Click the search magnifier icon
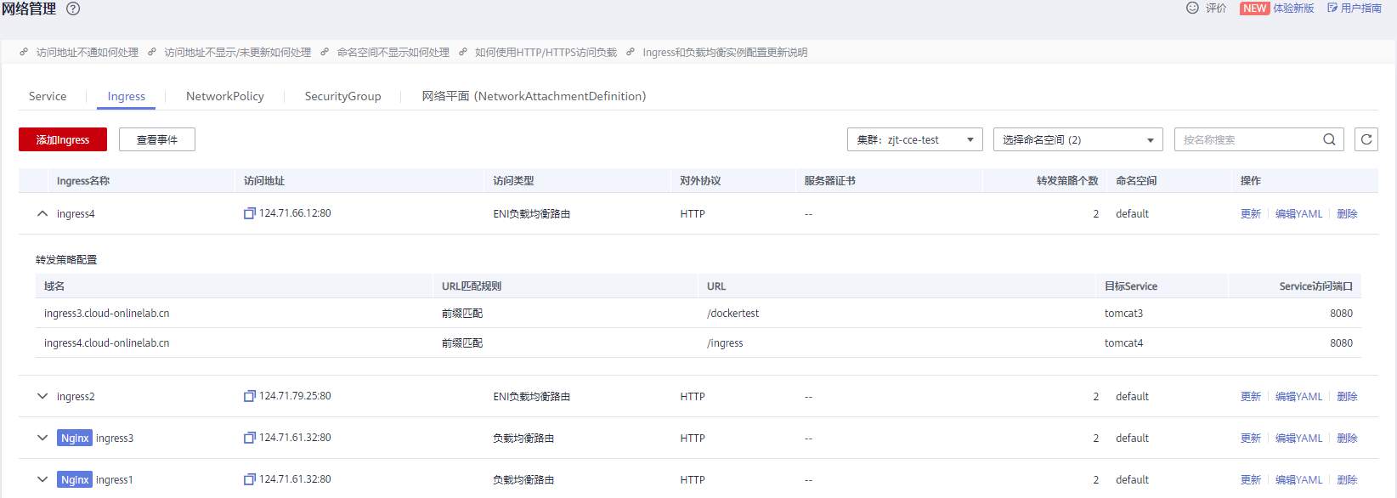 [1329, 139]
